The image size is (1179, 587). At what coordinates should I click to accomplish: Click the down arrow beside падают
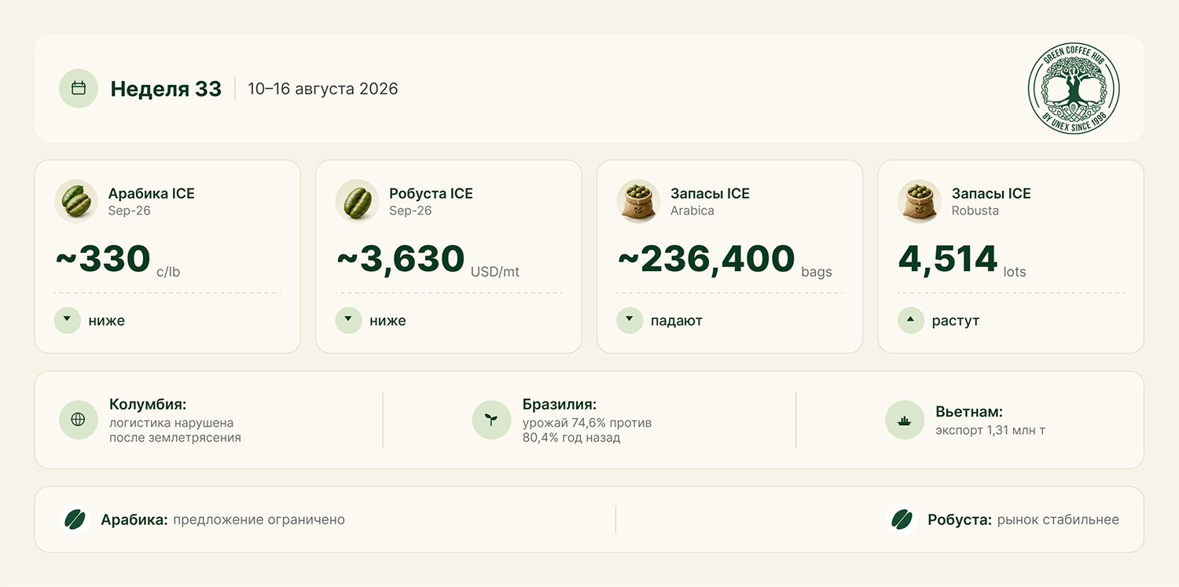(x=630, y=321)
